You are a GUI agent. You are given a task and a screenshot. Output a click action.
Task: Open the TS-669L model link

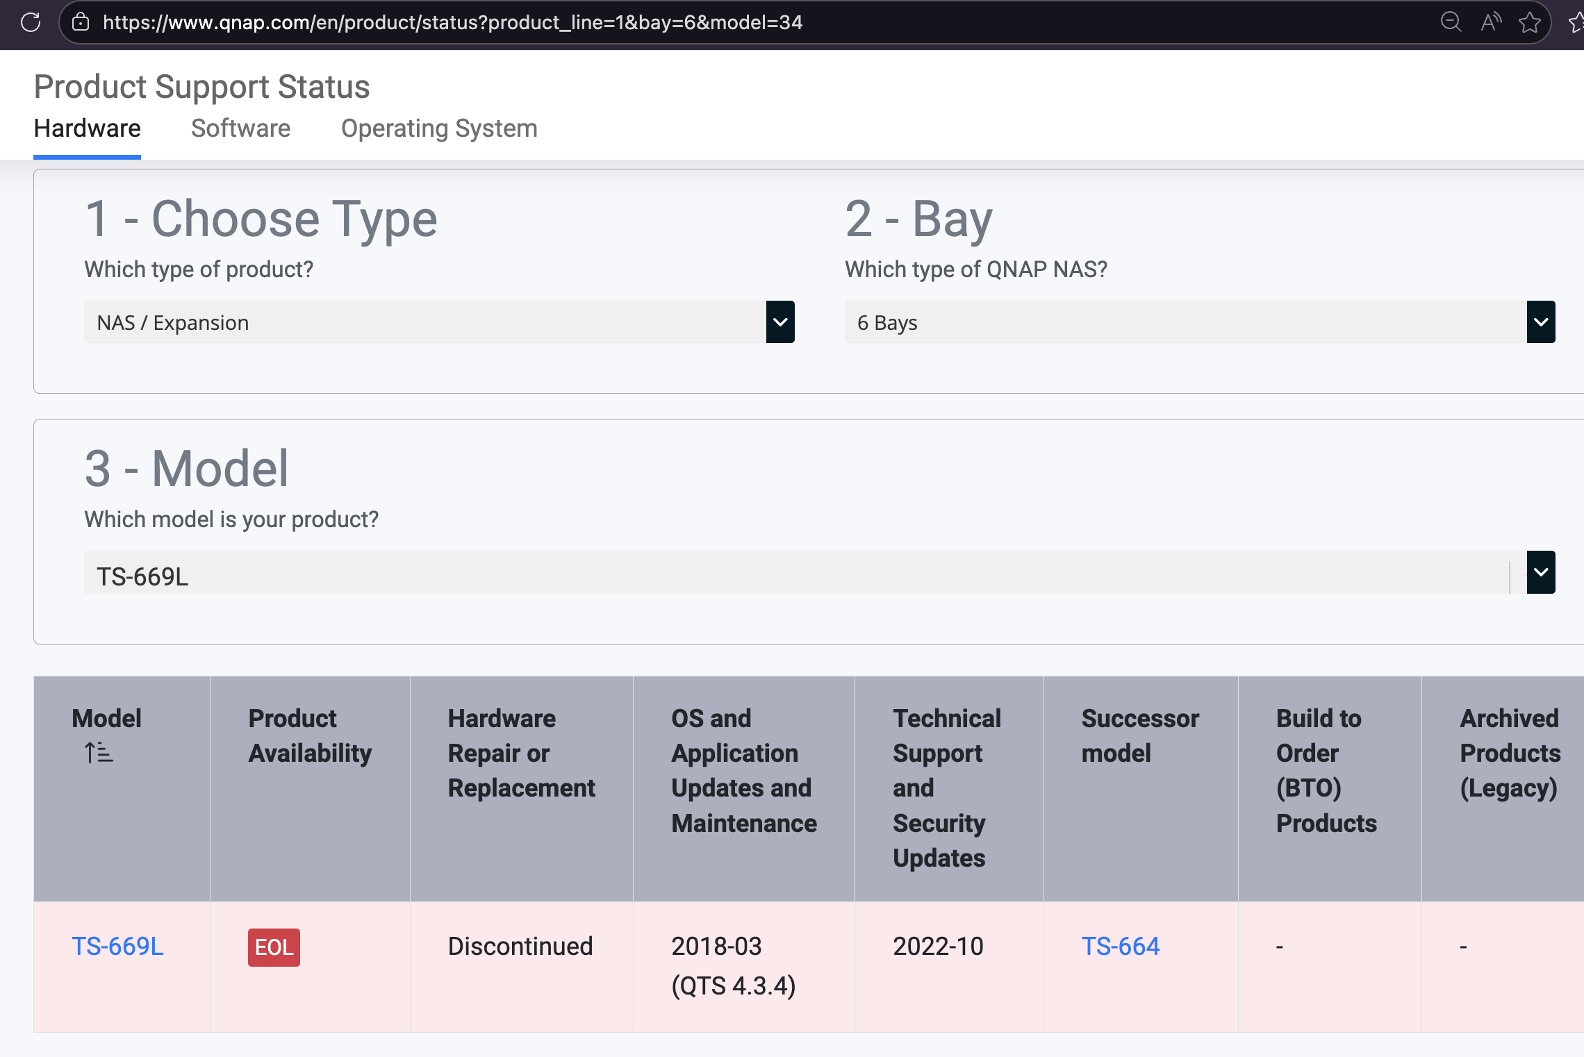[117, 947]
